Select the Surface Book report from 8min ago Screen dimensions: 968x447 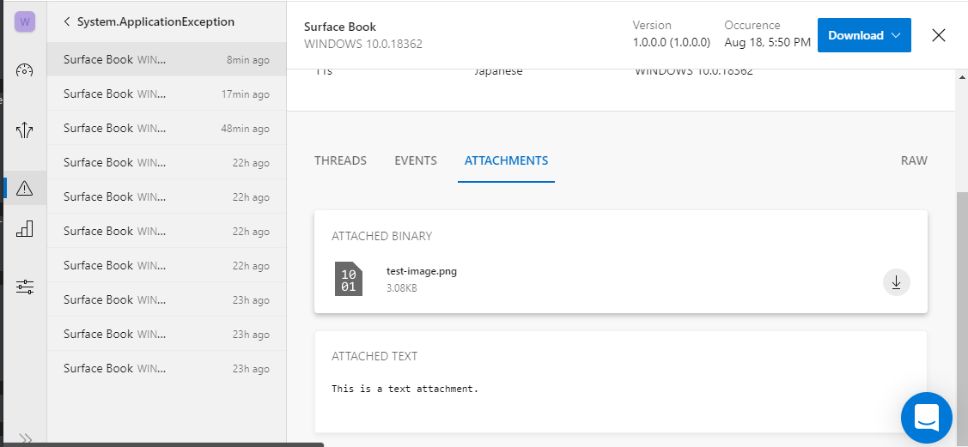[167, 60]
